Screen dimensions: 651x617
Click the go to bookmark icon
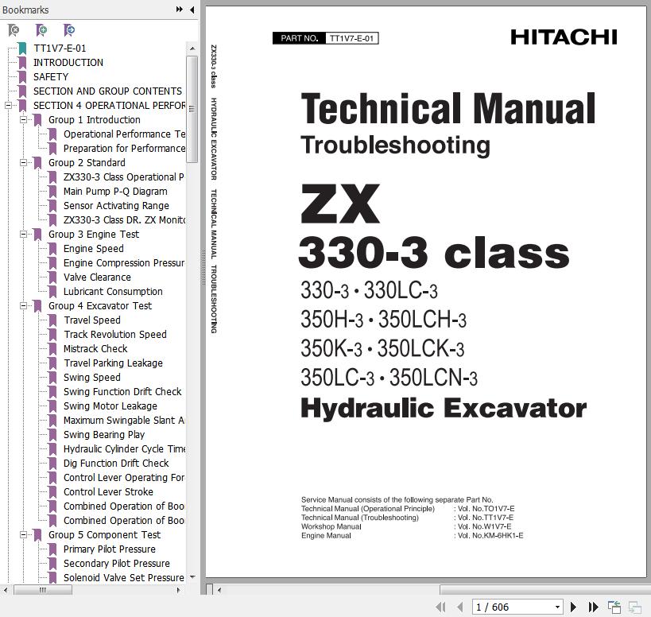69,30
